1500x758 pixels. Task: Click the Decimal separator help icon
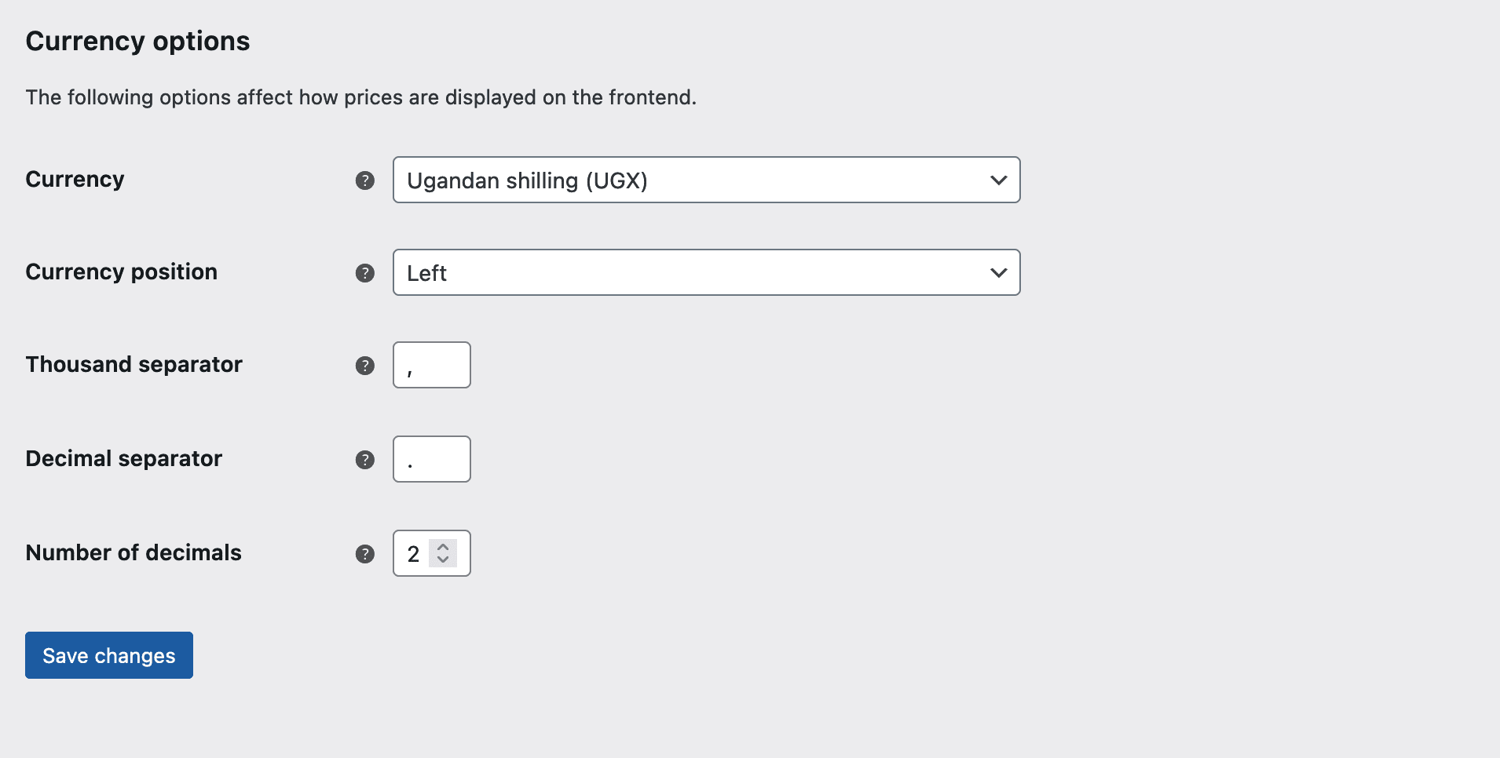point(364,459)
